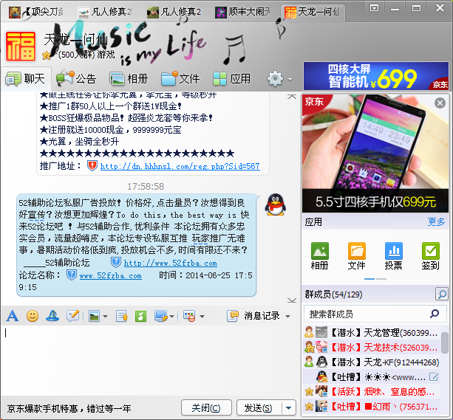Click the 关闭(C) button
Viewport: 453px width, 420px height.
(x=206, y=408)
